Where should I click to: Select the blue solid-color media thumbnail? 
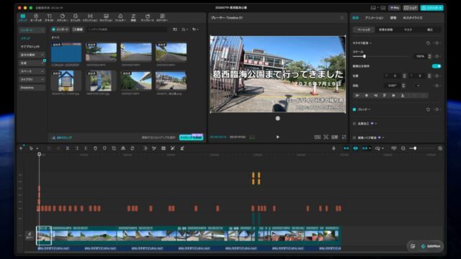[66, 53]
